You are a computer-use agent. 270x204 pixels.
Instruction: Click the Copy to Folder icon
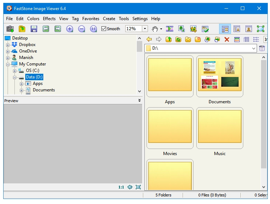(x=207, y=40)
